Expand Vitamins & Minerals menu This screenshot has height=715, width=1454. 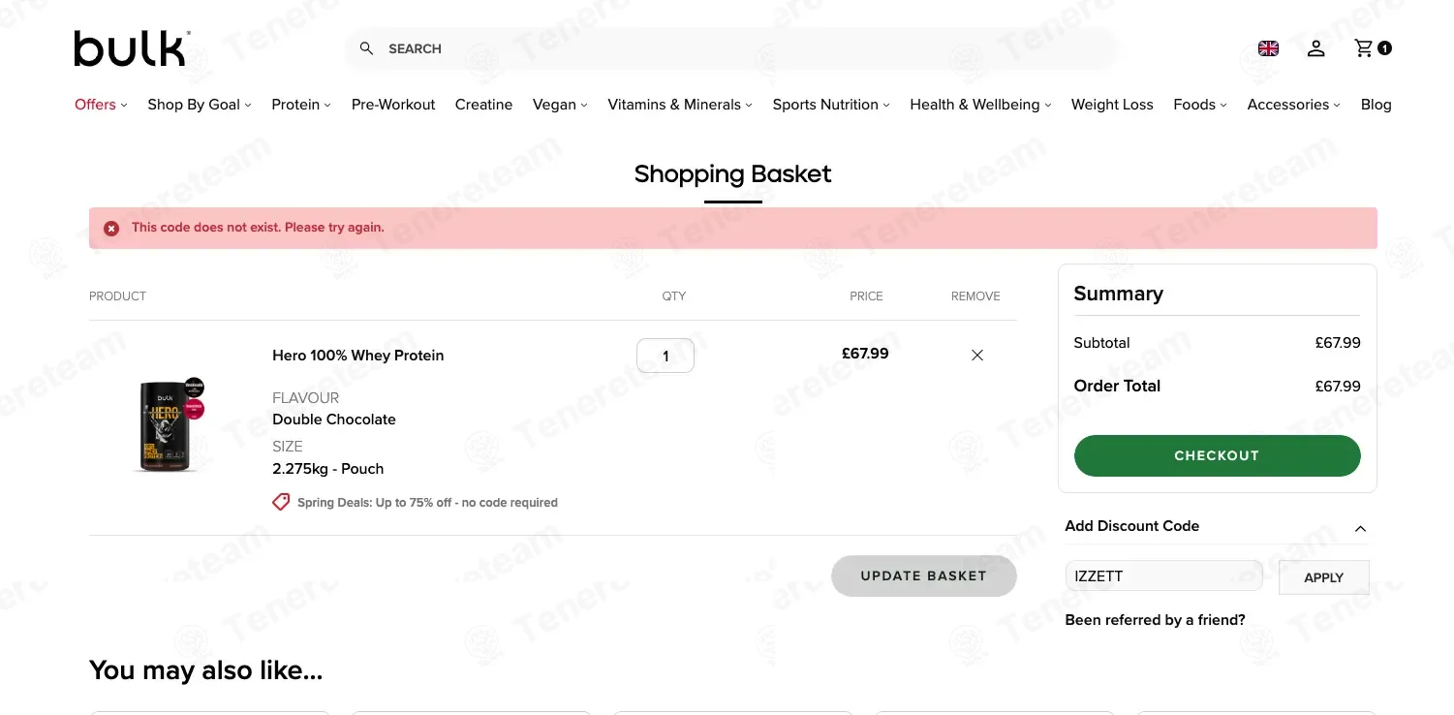click(680, 105)
